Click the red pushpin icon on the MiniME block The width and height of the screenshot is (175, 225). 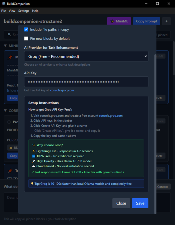[10, 57]
